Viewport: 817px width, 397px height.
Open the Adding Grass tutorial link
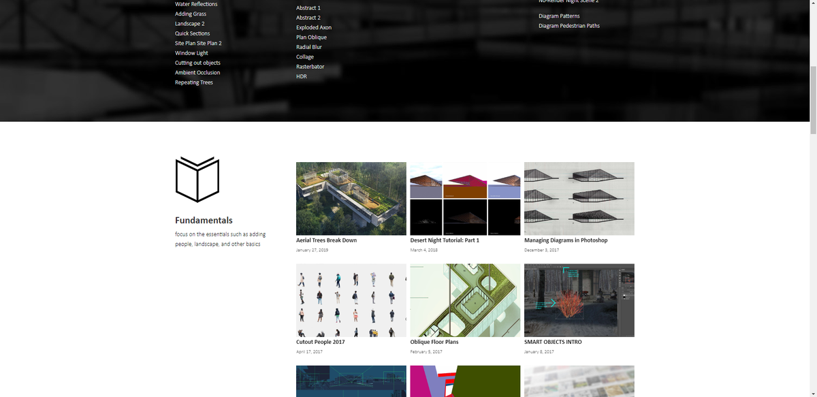click(191, 14)
